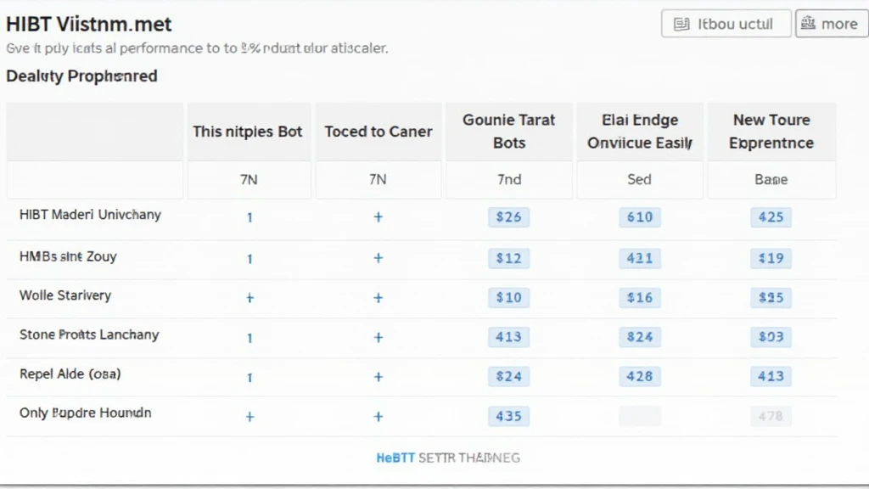Click This nitpies Bot plus for Only Bupdre Houmdn
This screenshot has width=869, height=489.
[249, 417]
